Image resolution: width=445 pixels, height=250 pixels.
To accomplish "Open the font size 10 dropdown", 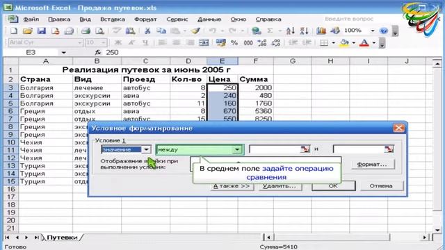I will pos(104,42).
